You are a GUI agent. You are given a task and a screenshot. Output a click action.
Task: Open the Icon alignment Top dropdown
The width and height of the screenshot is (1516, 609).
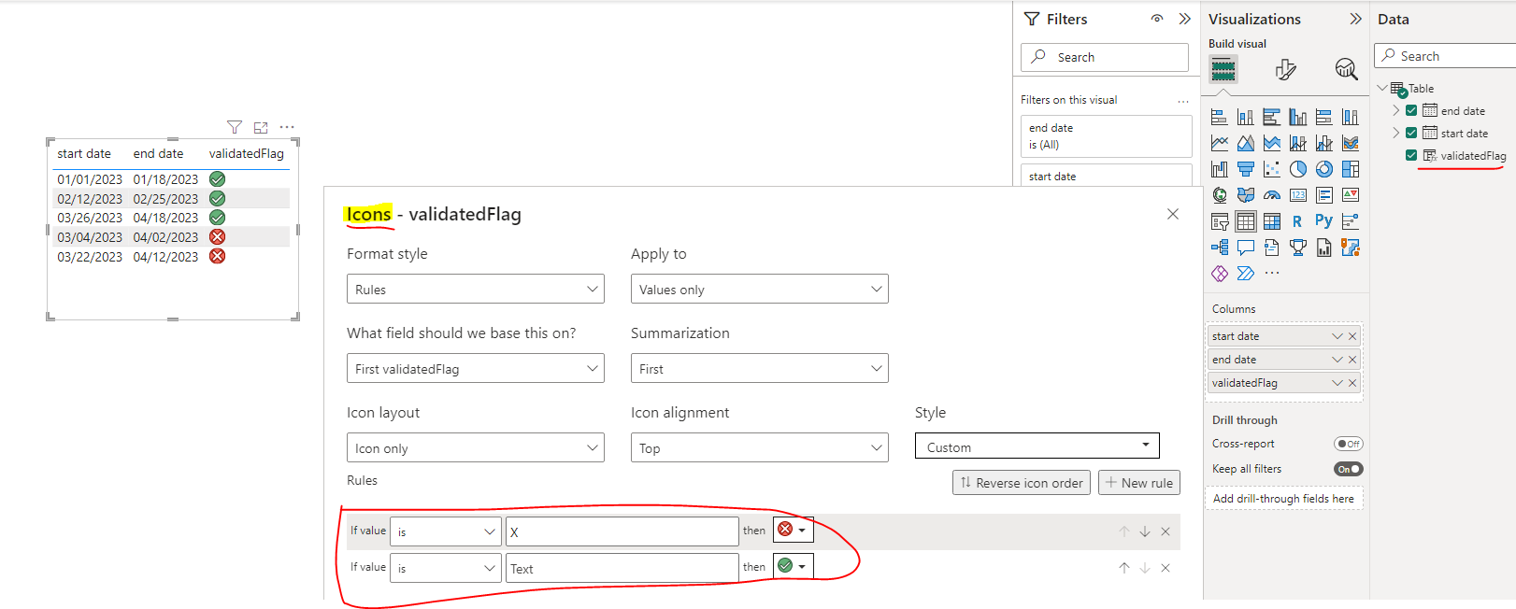tap(760, 448)
